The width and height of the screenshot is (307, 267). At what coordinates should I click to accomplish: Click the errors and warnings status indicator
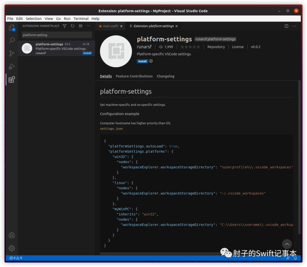pos(16,258)
